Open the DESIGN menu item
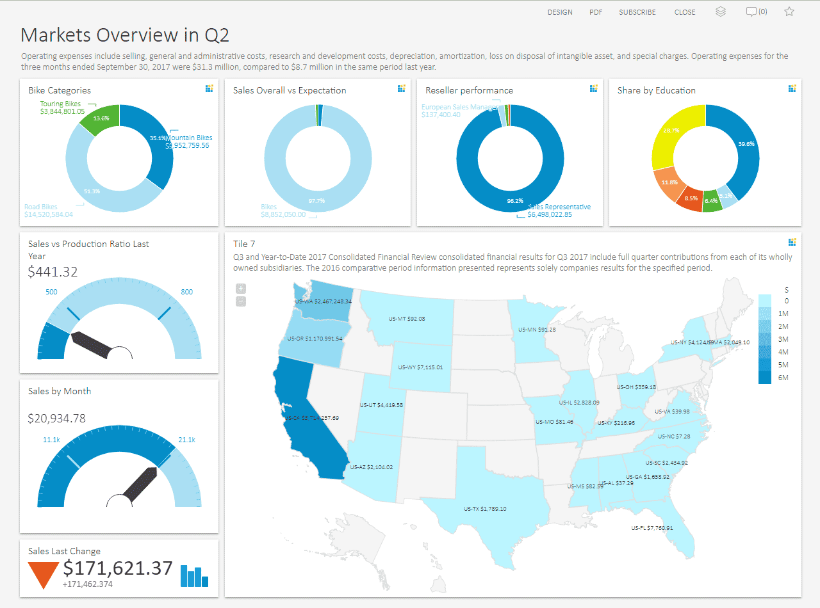This screenshot has height=608, width=820. pos(560,12)
